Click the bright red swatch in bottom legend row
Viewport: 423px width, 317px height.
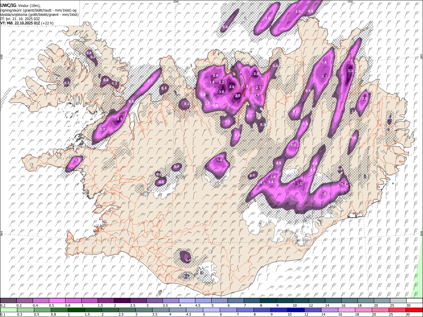(414, 310)
